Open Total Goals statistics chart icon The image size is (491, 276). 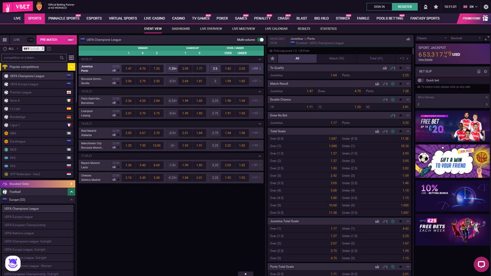(x=377, y=131)
